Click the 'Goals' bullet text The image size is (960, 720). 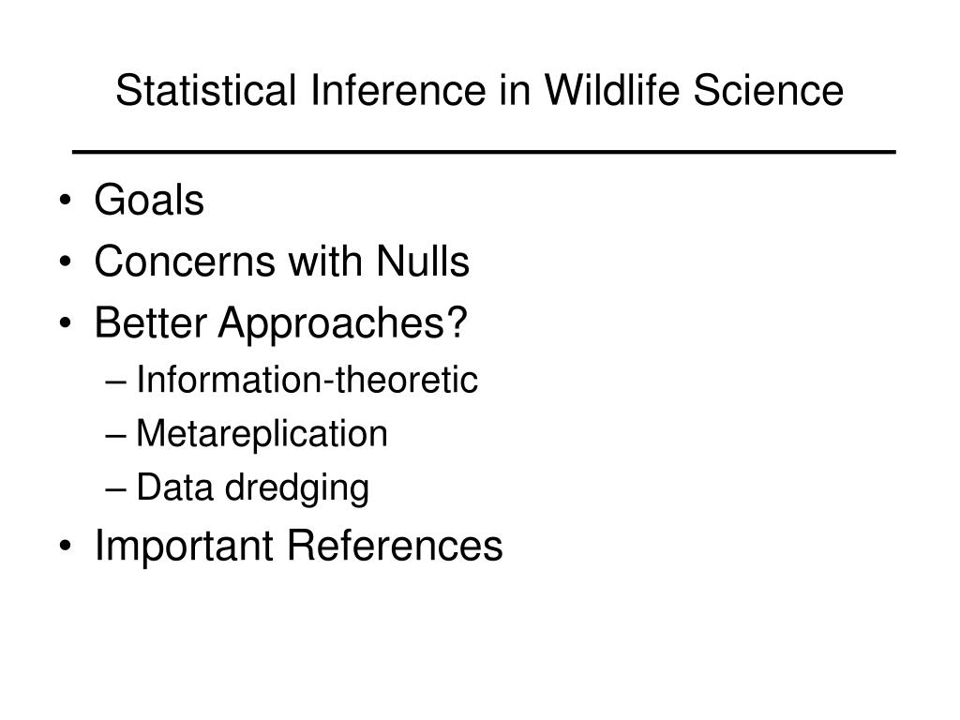[149, 200]
